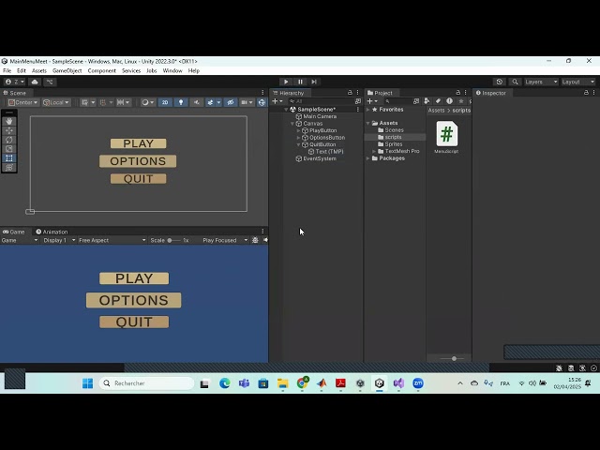Screen dimensions: 600x450
Task: Open the File menu
Action: 7,71
